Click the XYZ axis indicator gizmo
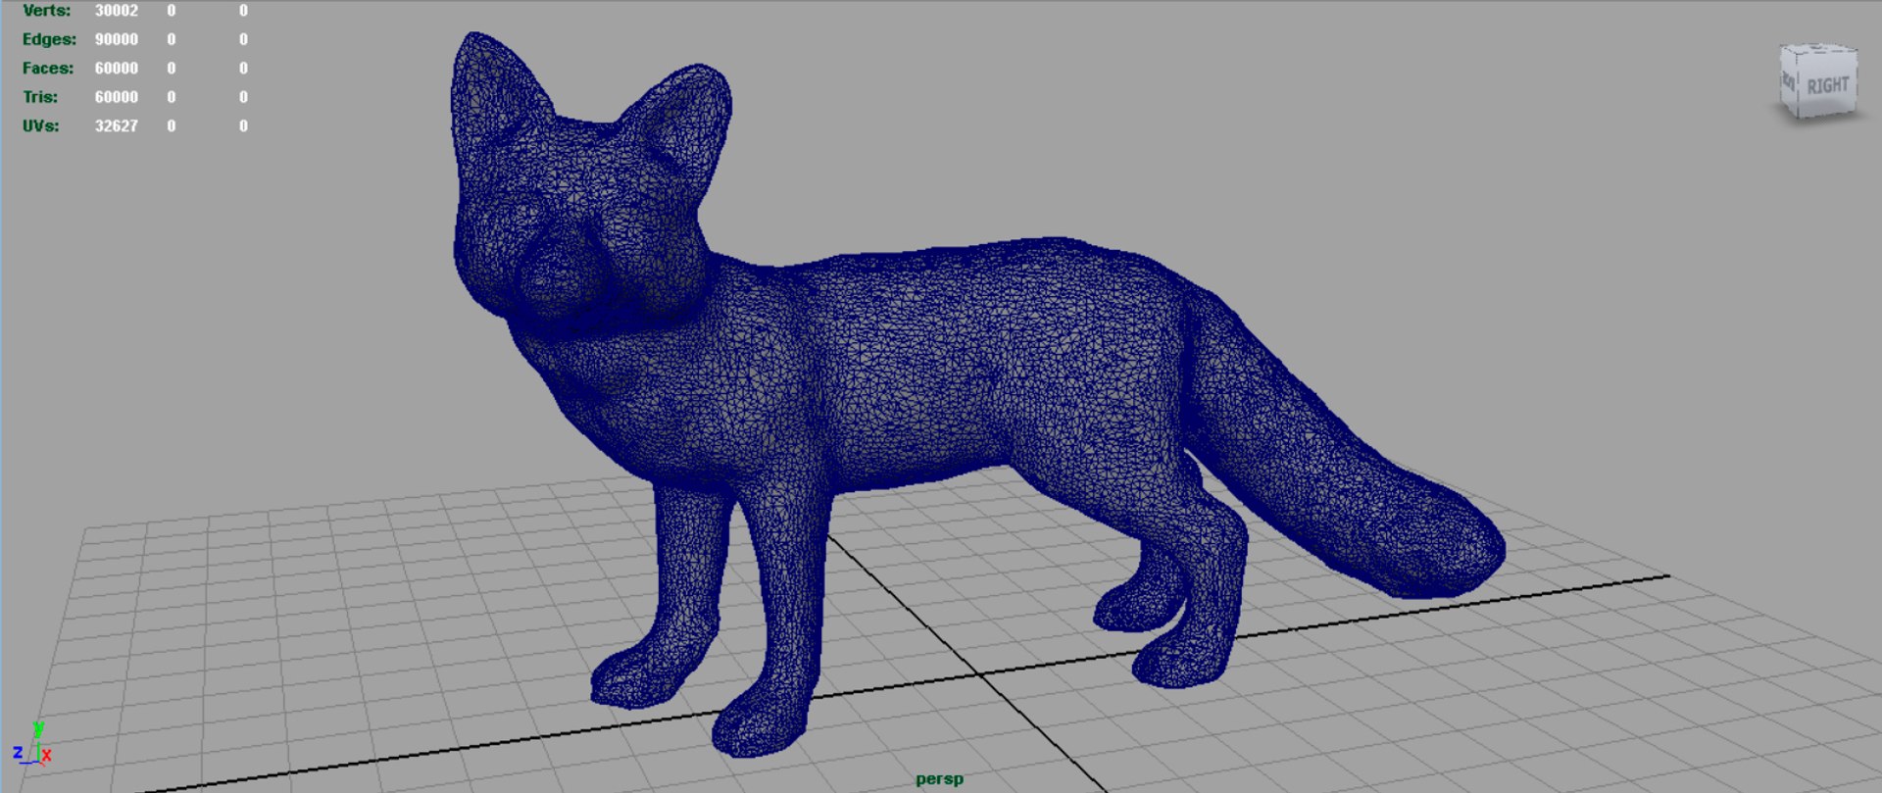 click(x=32, y=746)
